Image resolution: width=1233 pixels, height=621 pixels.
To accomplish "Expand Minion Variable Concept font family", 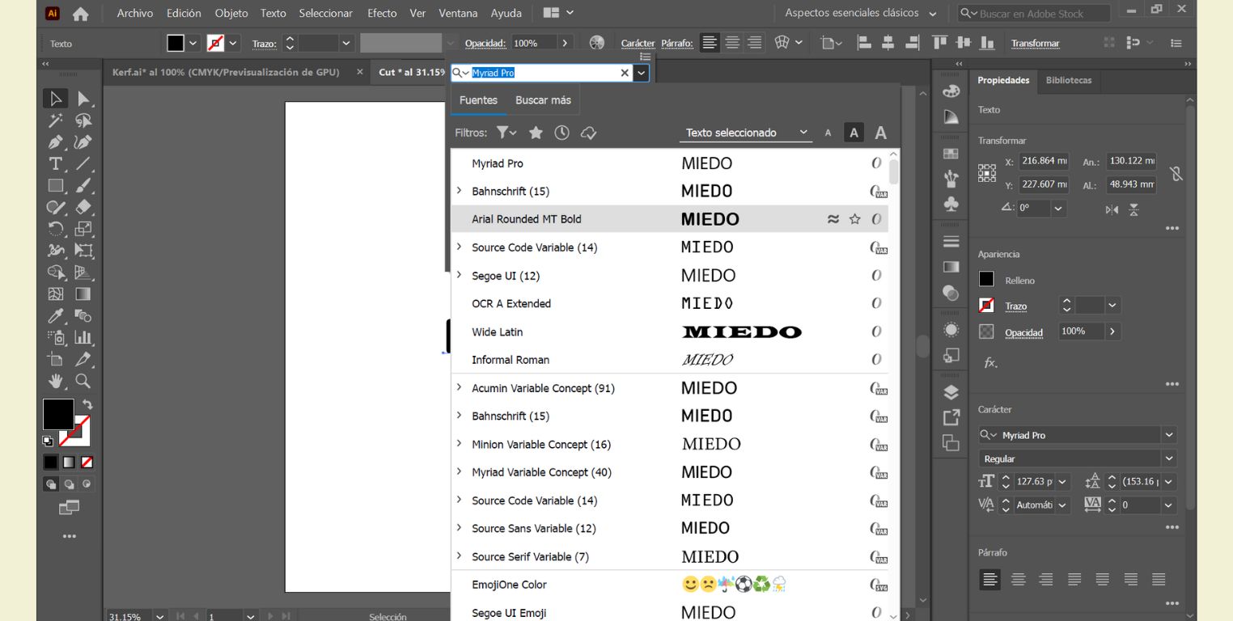I will pyautogui.click(x=459, y=444).
